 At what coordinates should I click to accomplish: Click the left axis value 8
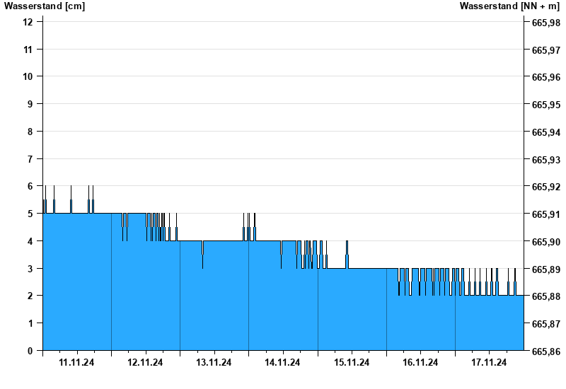tap(30, 132)
